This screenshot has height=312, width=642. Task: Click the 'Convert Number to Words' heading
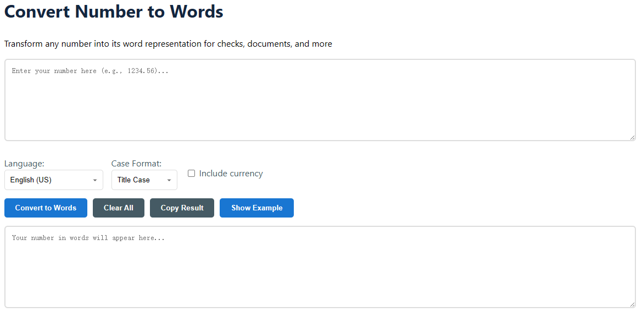(x=114, y=12)
